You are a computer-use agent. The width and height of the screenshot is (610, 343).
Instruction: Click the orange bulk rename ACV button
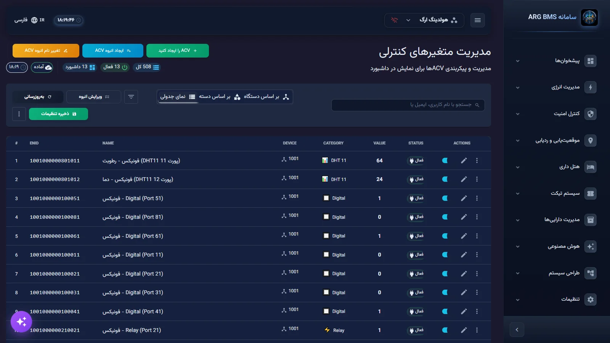click(46, 51)
